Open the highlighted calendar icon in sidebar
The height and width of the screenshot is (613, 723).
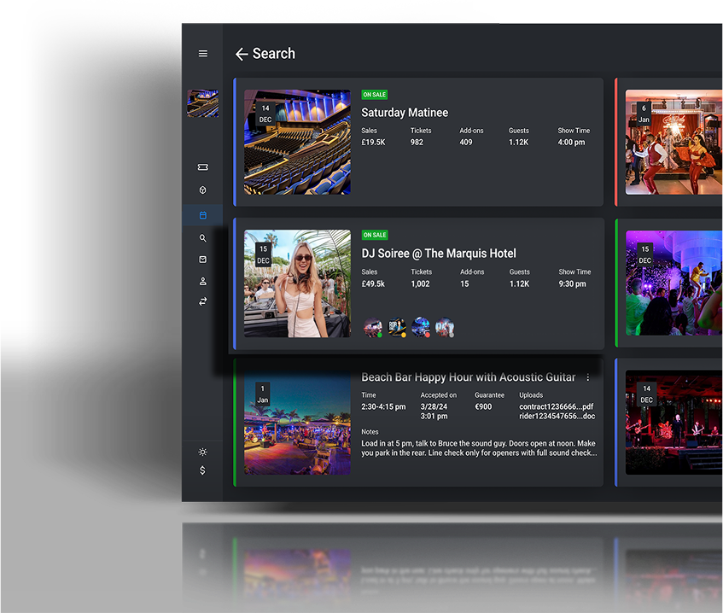(202, 215)
